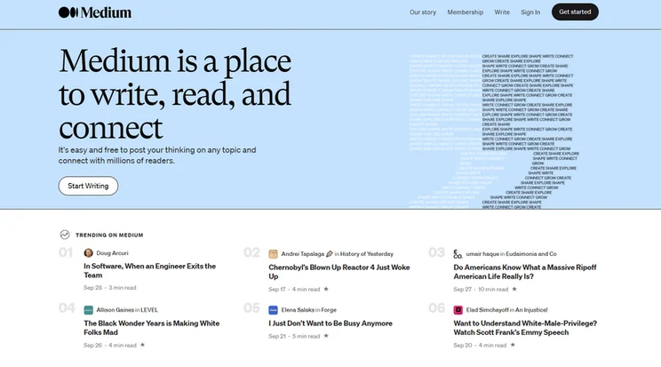Open the Our story menu link
This screenshot has height=367, width=661.
pyautogui.click(x=423, y=12)
